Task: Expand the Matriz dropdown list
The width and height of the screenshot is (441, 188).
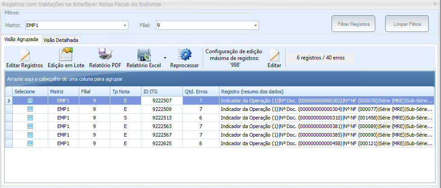Action: pos(125,25)
